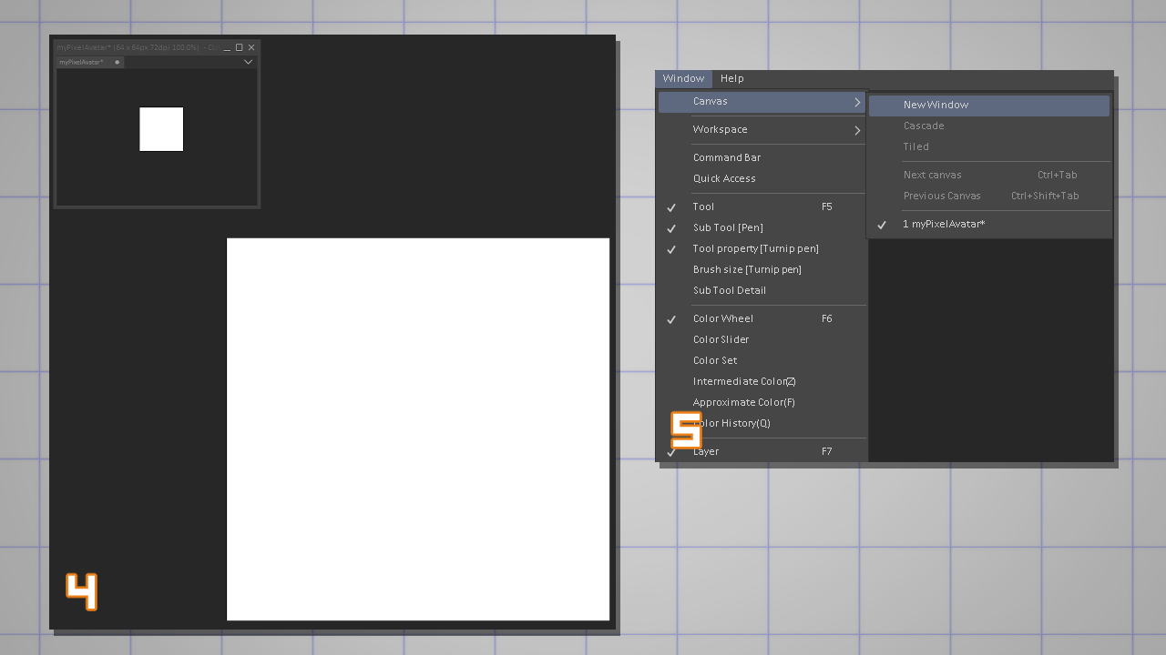This screenshot has height=655, width=1166.
Task: Toggle the Tool property [Turnip pen] palette
Action: [x=755, y=249]
